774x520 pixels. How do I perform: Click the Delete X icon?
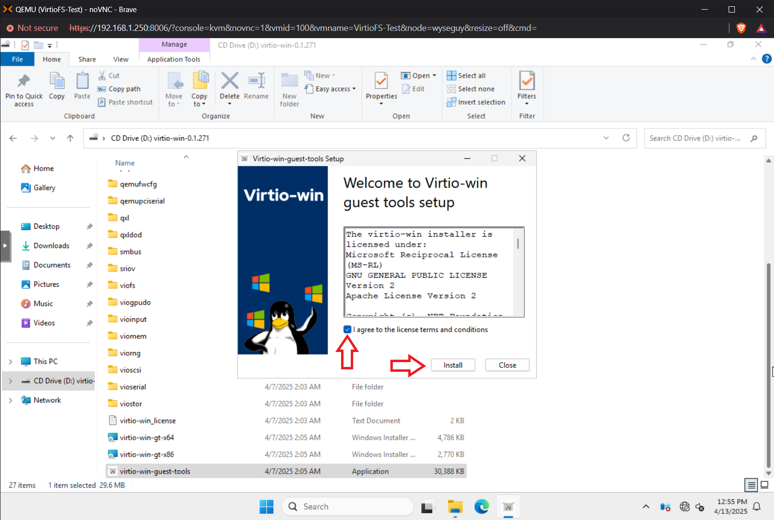229,81
